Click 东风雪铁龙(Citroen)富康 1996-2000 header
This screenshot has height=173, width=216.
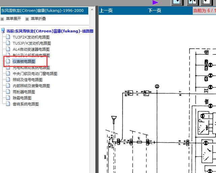[44, 10]
